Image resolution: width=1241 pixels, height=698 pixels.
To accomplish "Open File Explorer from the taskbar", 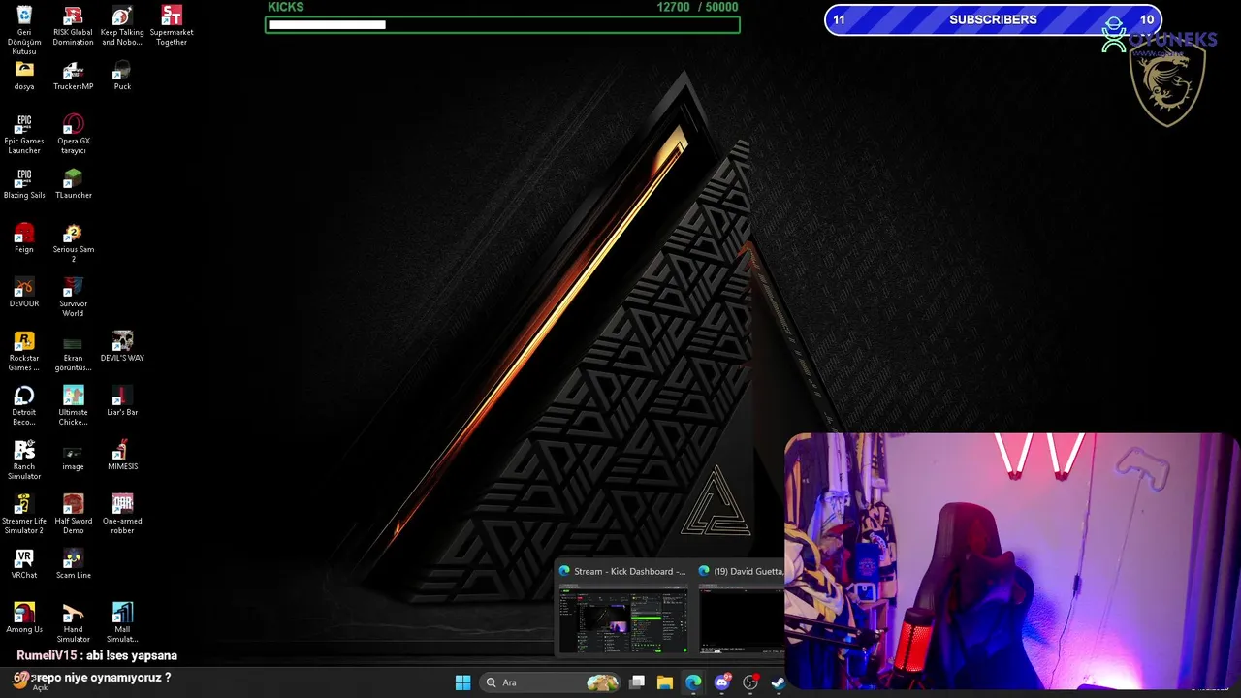I will (x=665, y=682).
